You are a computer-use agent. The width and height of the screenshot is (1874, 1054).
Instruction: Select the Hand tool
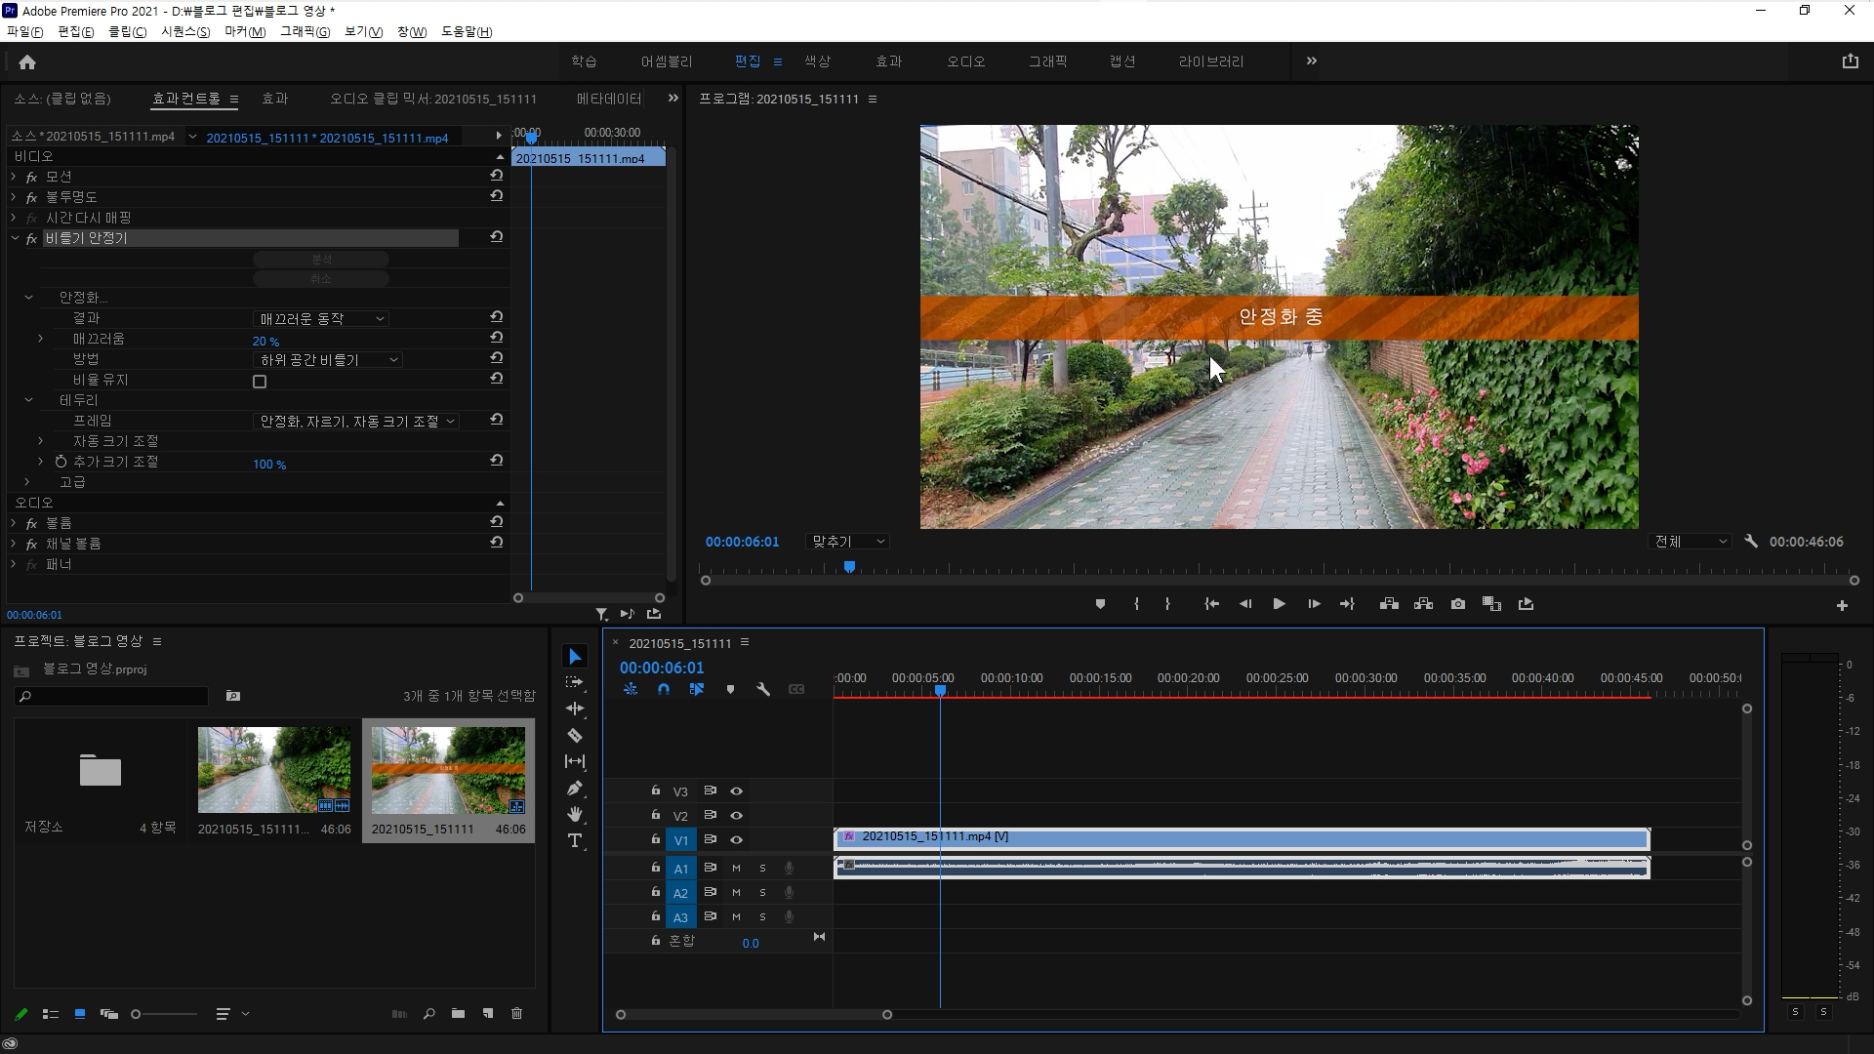575,814
